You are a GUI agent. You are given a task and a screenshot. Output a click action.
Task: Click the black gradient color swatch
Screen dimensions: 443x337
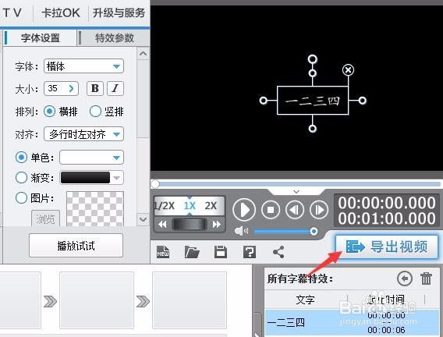tap(85, 178)
